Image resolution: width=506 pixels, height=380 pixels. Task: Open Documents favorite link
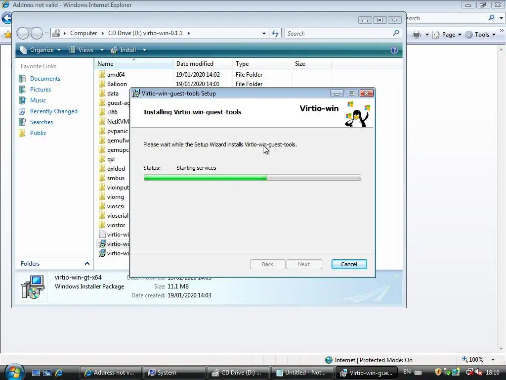[45, 79]
